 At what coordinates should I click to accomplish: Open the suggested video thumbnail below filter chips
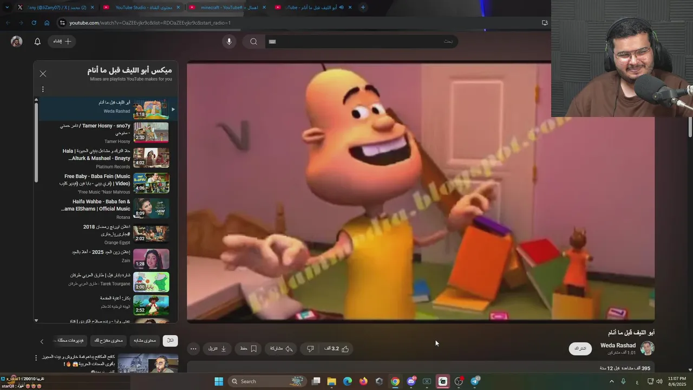click(148, 363)
